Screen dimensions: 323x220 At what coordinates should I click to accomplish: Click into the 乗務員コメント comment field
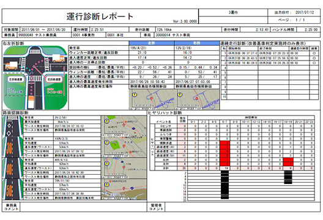tap(83, 207)
